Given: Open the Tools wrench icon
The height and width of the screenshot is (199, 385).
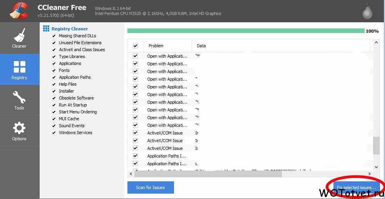Looking at the screenshot, I should click(x=19, y=97).
